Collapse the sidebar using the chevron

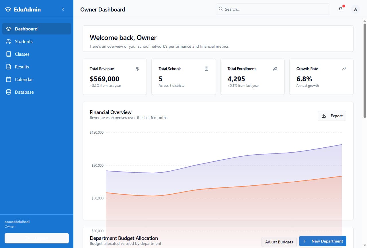coord(63,9)
